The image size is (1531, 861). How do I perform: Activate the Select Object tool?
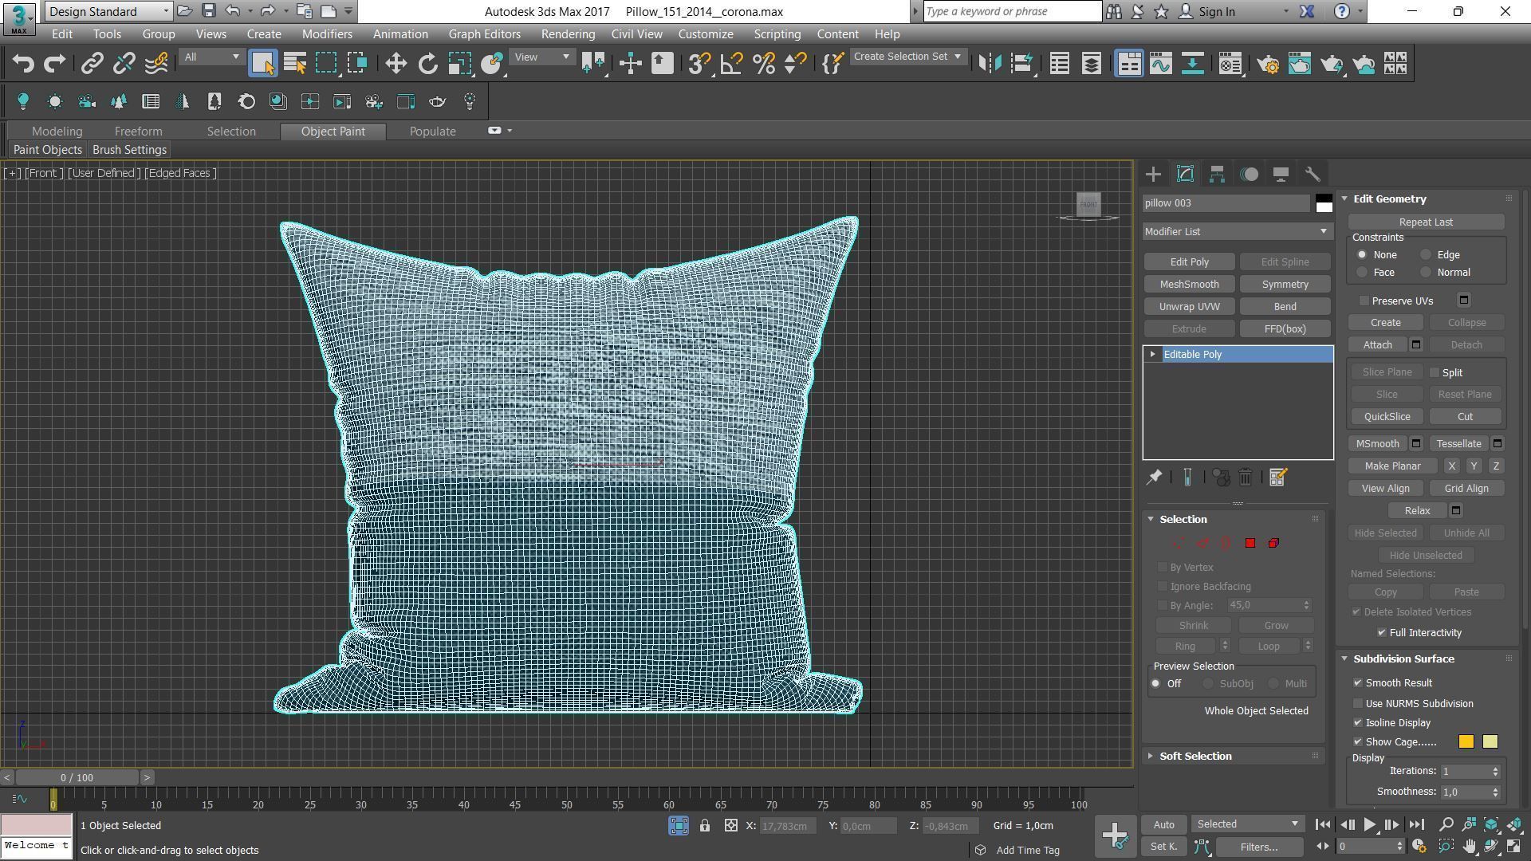[x=263, y=64]
